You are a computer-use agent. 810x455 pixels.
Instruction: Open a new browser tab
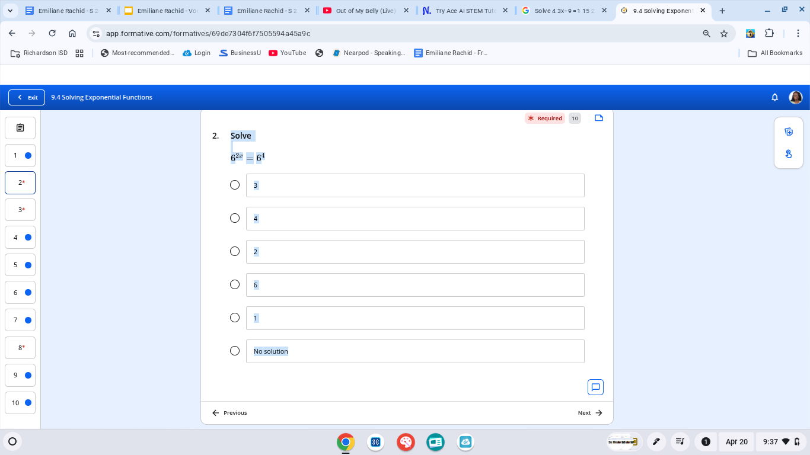pyautogui.click(x=722, y=11)
